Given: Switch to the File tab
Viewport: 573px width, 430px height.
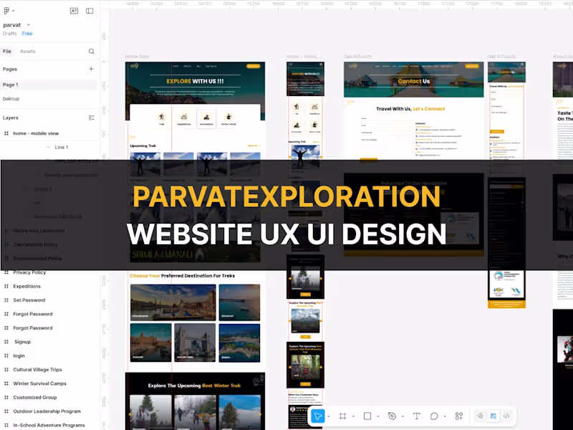Looking at the screenshot, I should [7, 51].
